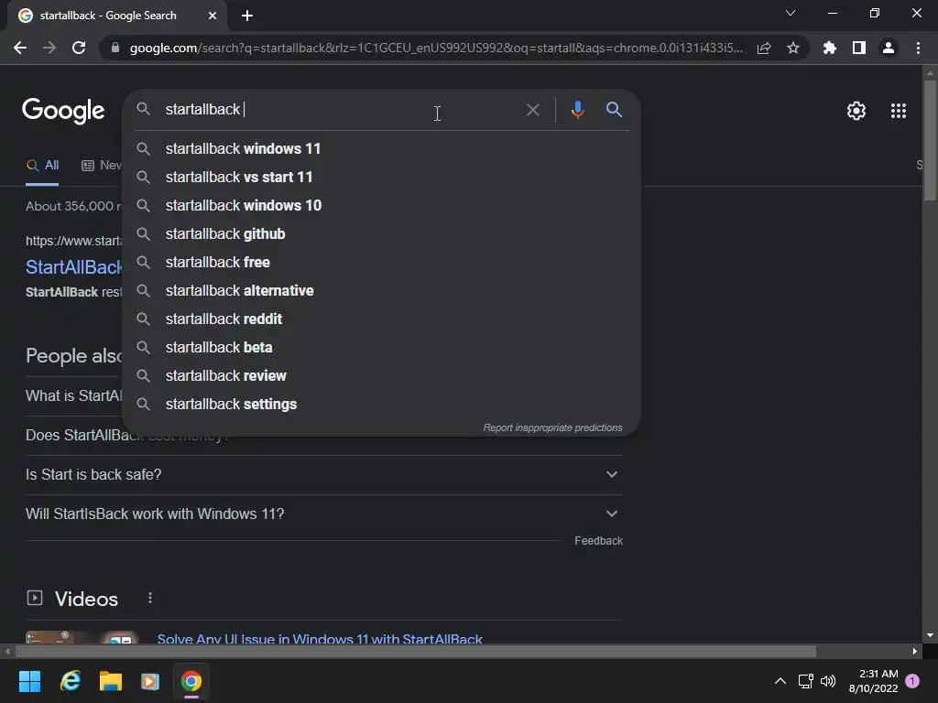This screenshot has height=703, width=938.
Task: Bookmark this page with the star
Action: pyautogui.click(x=793, y=48)
